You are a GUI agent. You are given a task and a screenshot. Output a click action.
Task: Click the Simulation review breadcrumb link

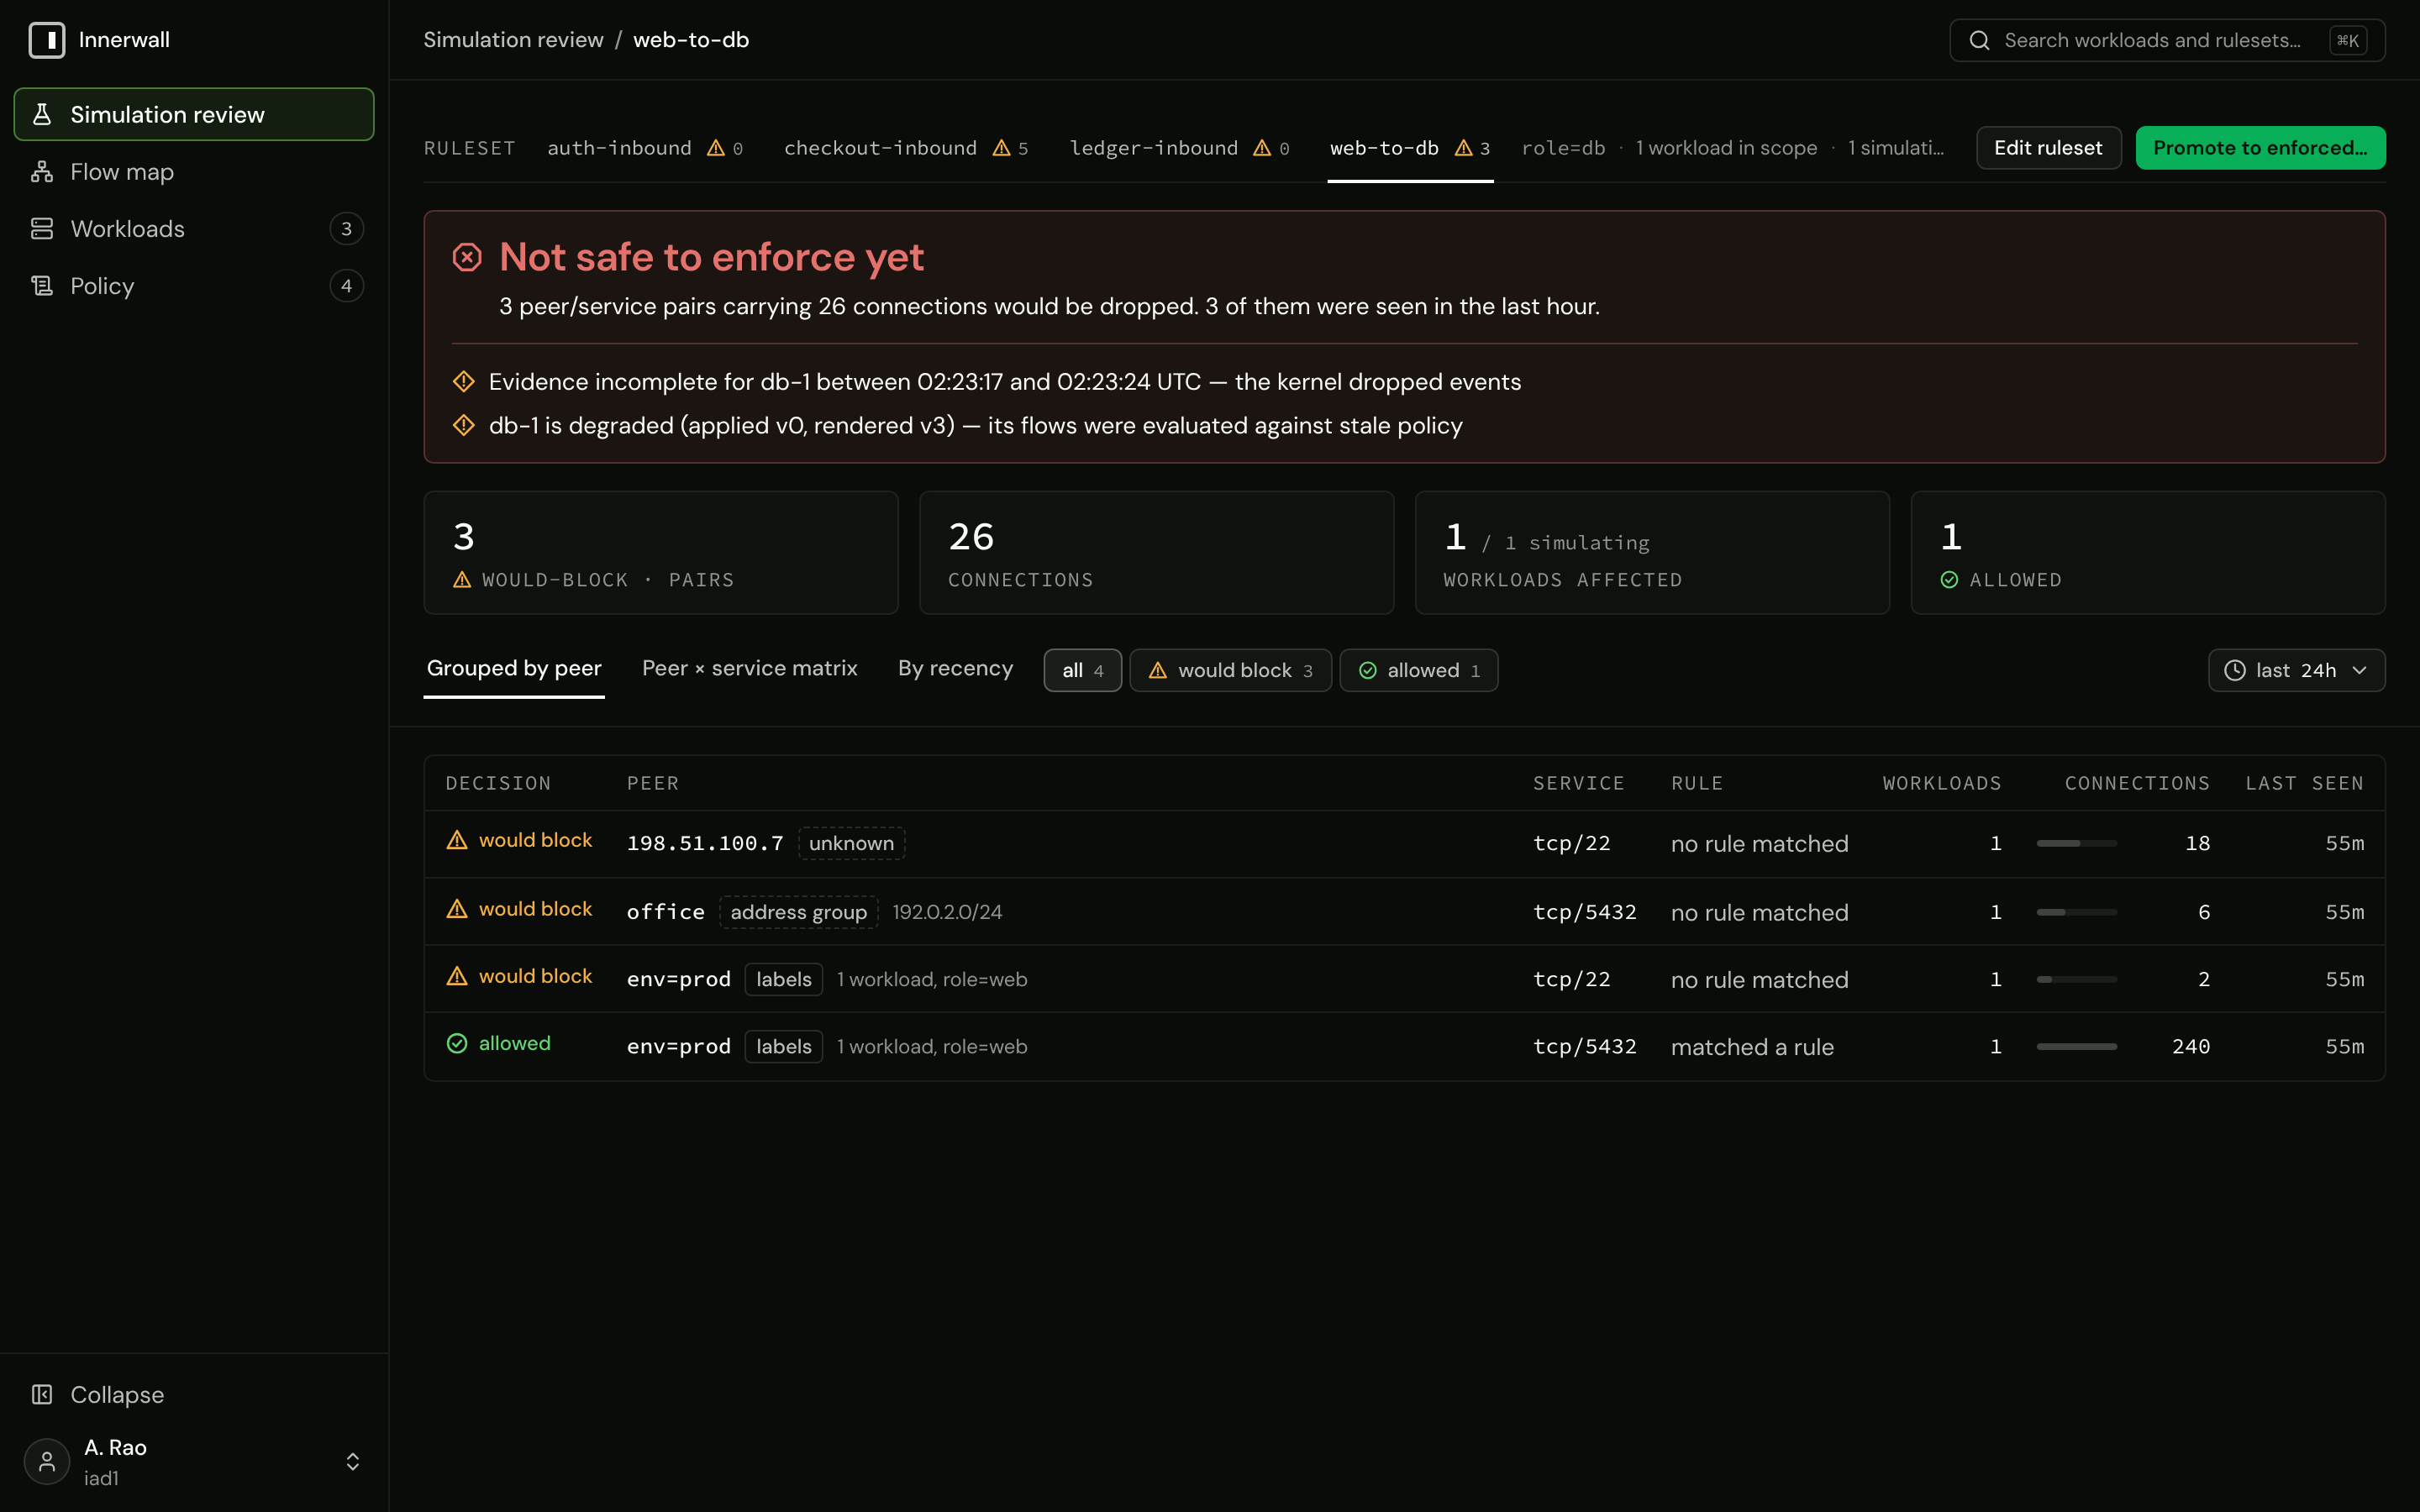pyautogui.click(x=513, y=40)
